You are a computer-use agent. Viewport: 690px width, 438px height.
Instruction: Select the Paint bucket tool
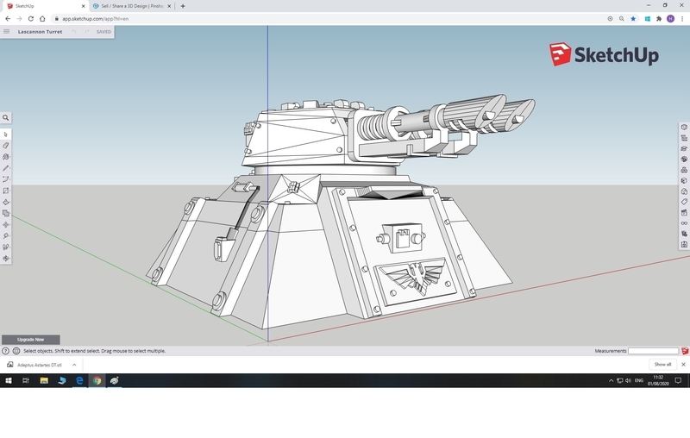coord(6,157)
